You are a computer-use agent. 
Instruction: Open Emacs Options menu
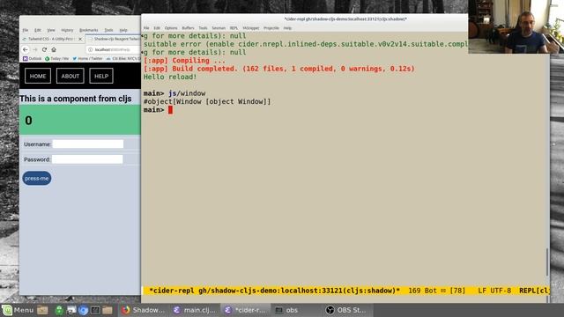click(171, 28)
